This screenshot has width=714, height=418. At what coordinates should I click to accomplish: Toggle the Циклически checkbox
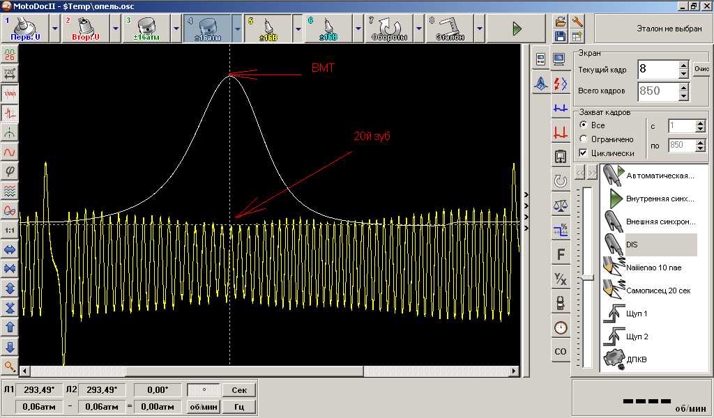584,153
